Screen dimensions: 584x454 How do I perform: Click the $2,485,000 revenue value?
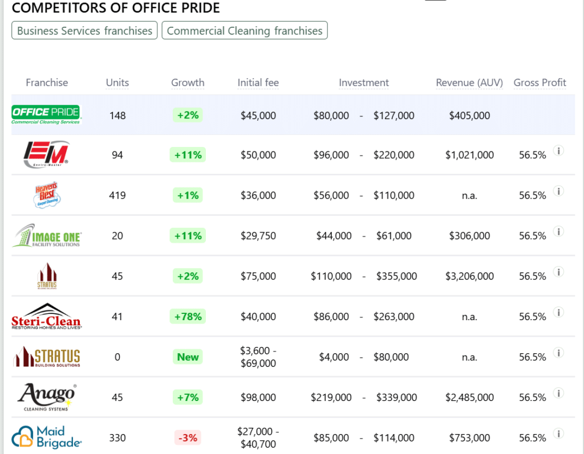[x=469, y=398]
